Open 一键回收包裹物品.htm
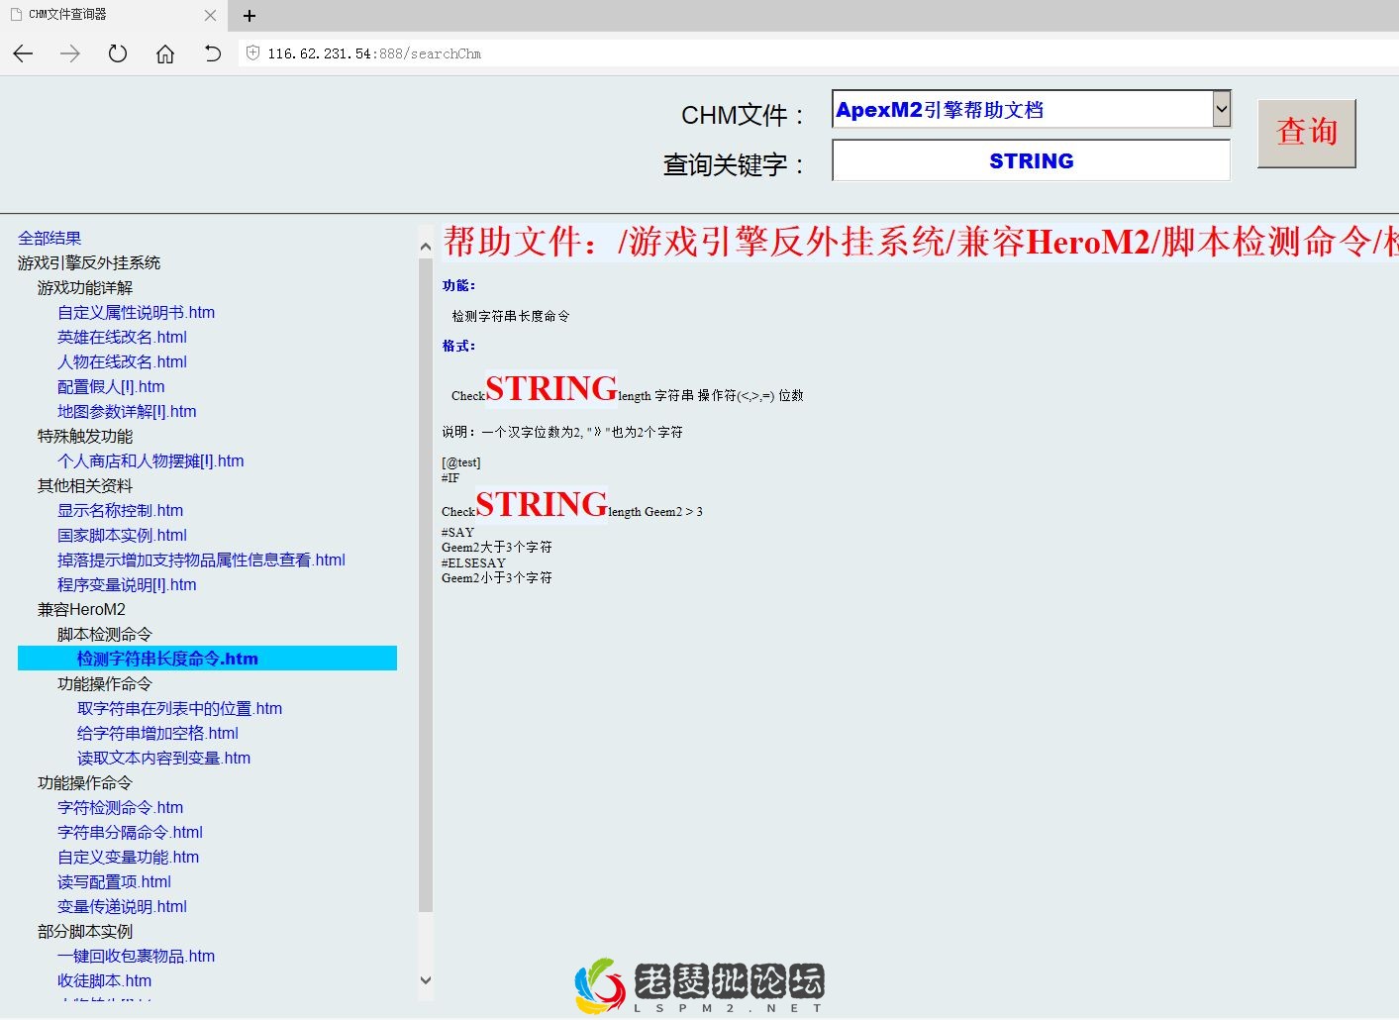The width and height of the screenshot is (1399, 1020). [136, 956]
